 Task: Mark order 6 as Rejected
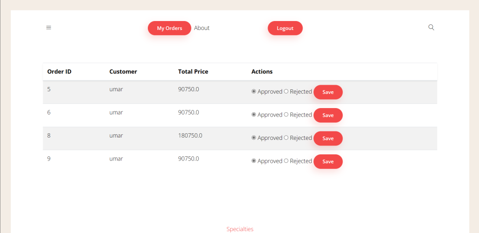[286, 115]
